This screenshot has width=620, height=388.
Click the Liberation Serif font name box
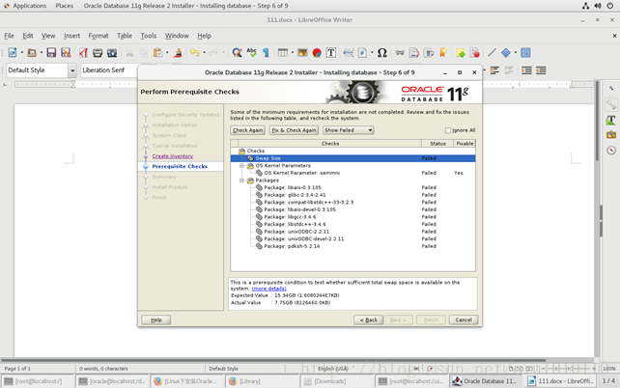(110, 70)
